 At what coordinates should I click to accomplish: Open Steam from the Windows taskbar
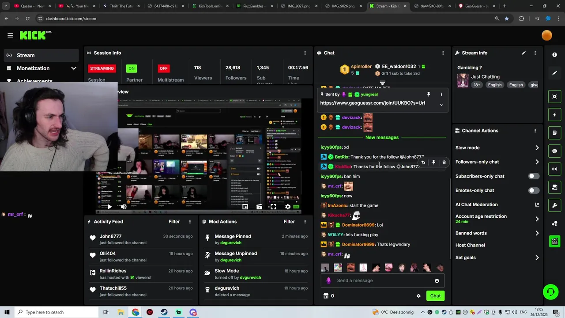coord(164,312)
